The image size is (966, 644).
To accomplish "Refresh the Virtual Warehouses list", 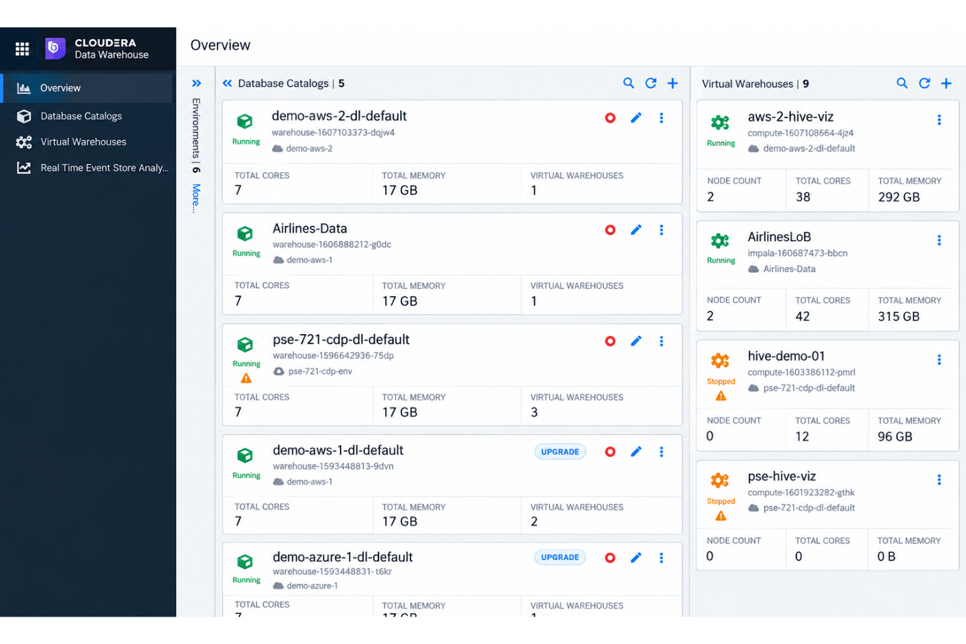I will pyautogui.click(x=924, y=83).
